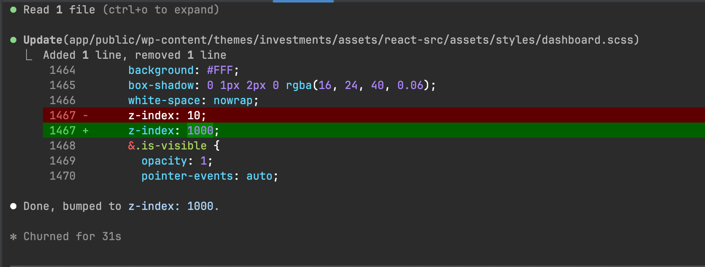Image resolution: width=705 pixels, height=267 pixels.
Task: Click the Added 1 line, removed 1 line summary
Action: pyautogui.click(x=135, y=55)
